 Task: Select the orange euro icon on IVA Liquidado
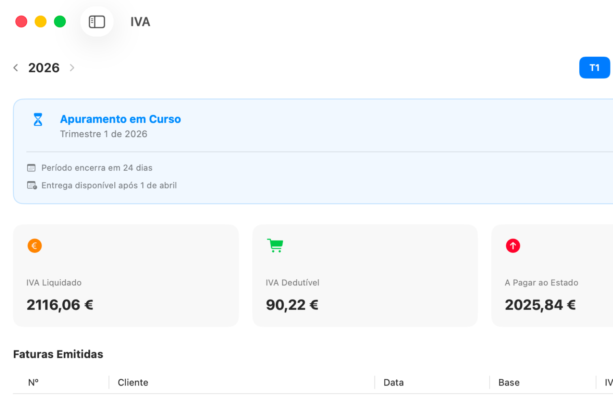click(34, 246)
